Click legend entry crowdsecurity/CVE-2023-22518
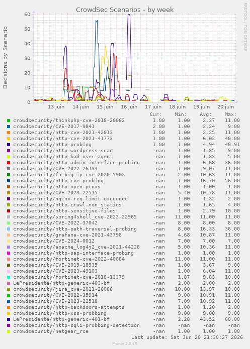The image size is (250, 349). (55, 301)
